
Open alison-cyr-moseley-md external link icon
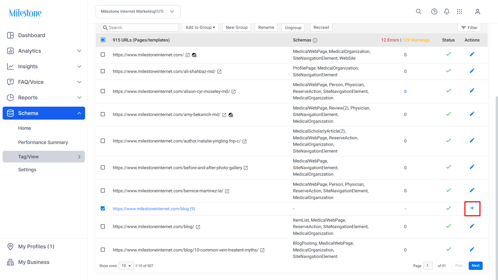[234, 92]
